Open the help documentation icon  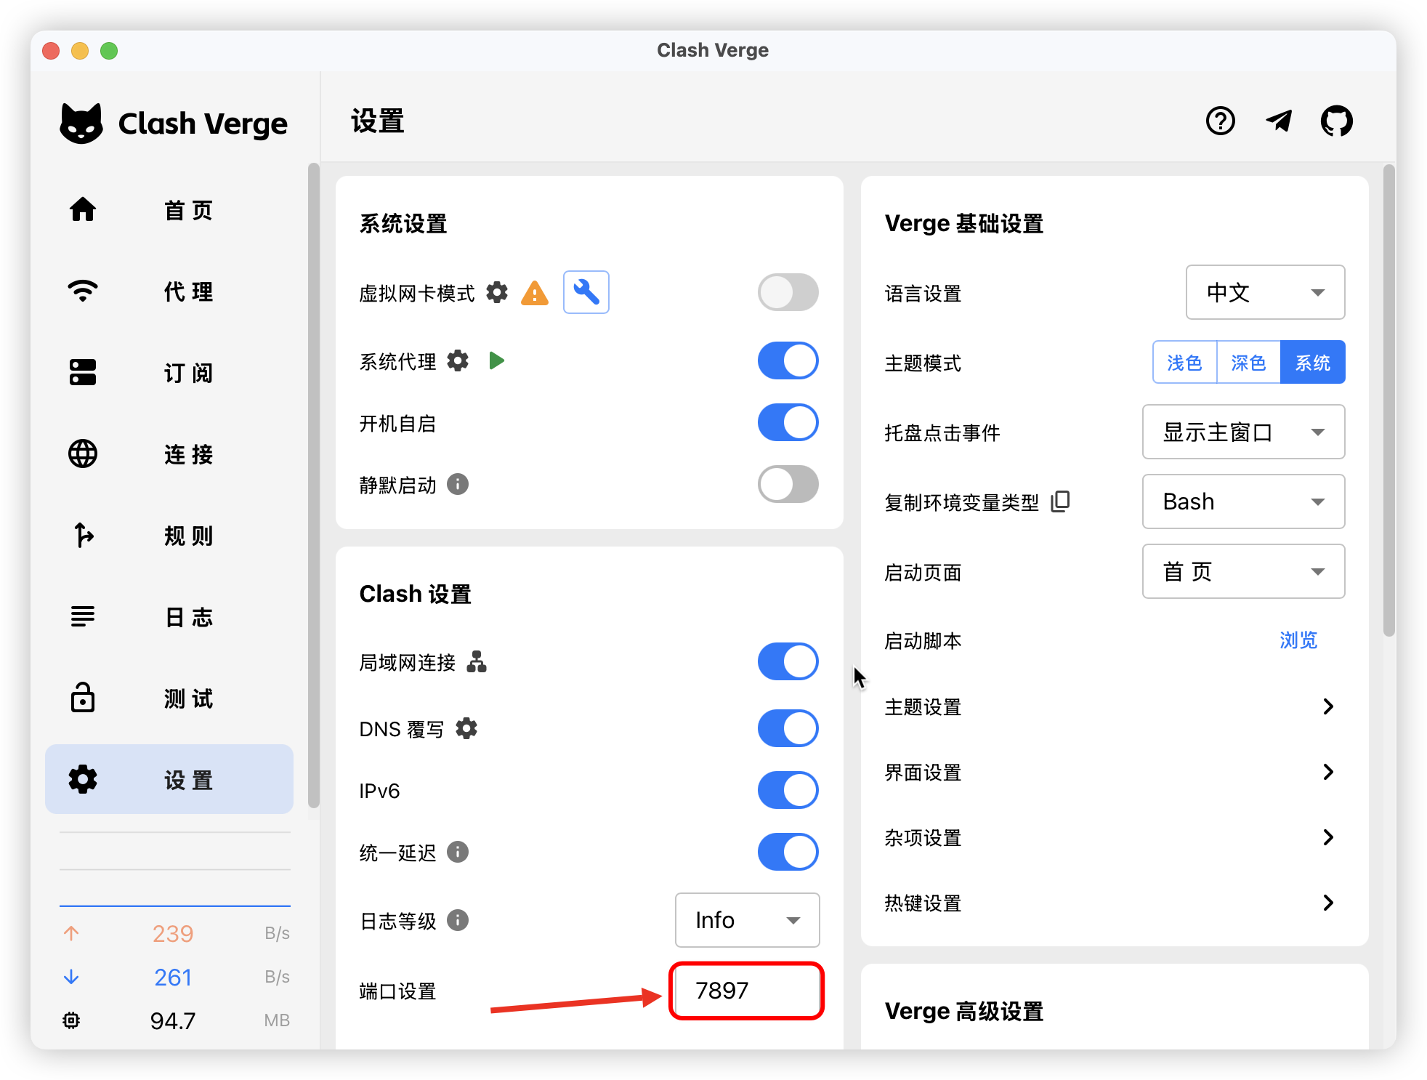pyautogui.click(x=1221, y=121)
